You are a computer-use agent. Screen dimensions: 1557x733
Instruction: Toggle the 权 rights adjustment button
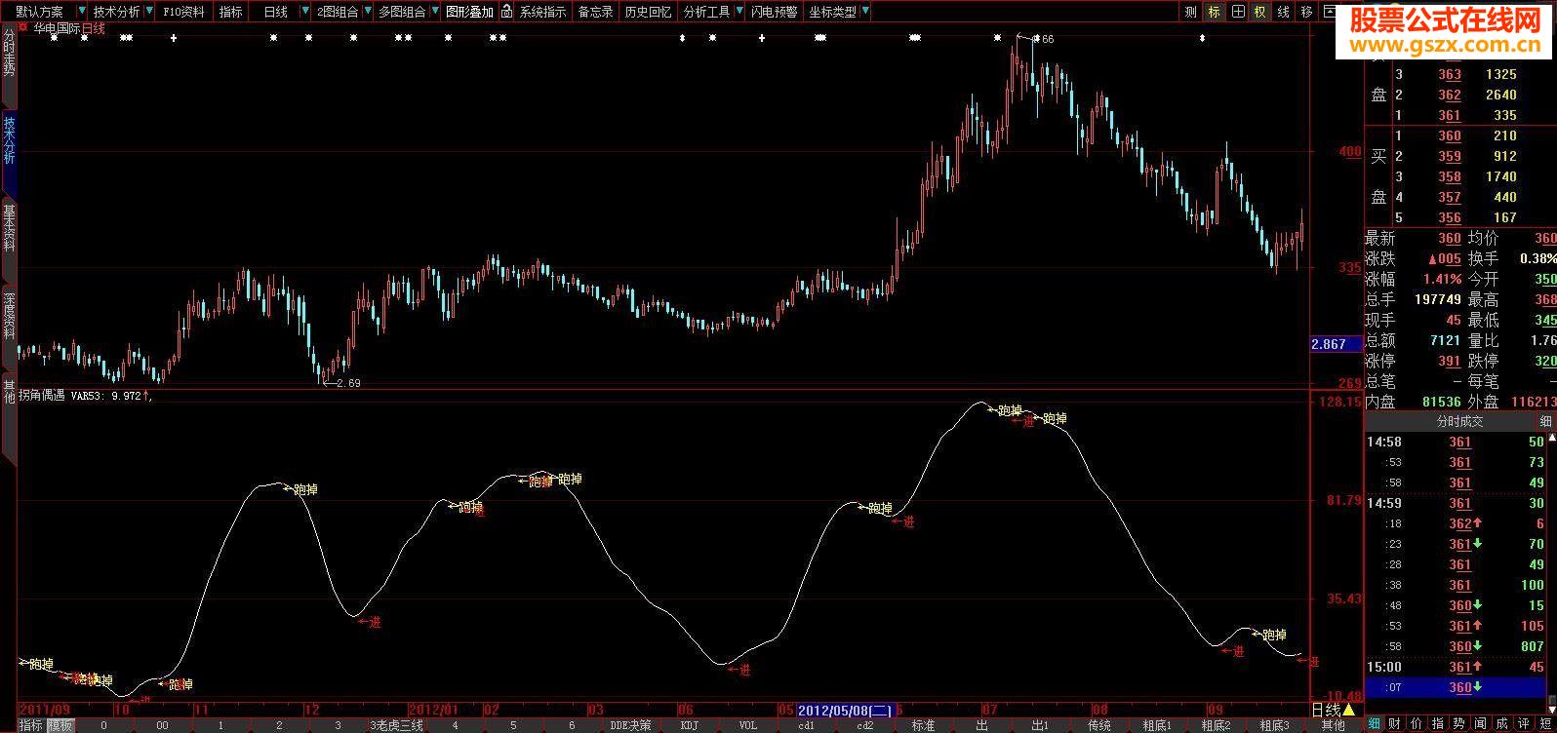(1260, 12)
